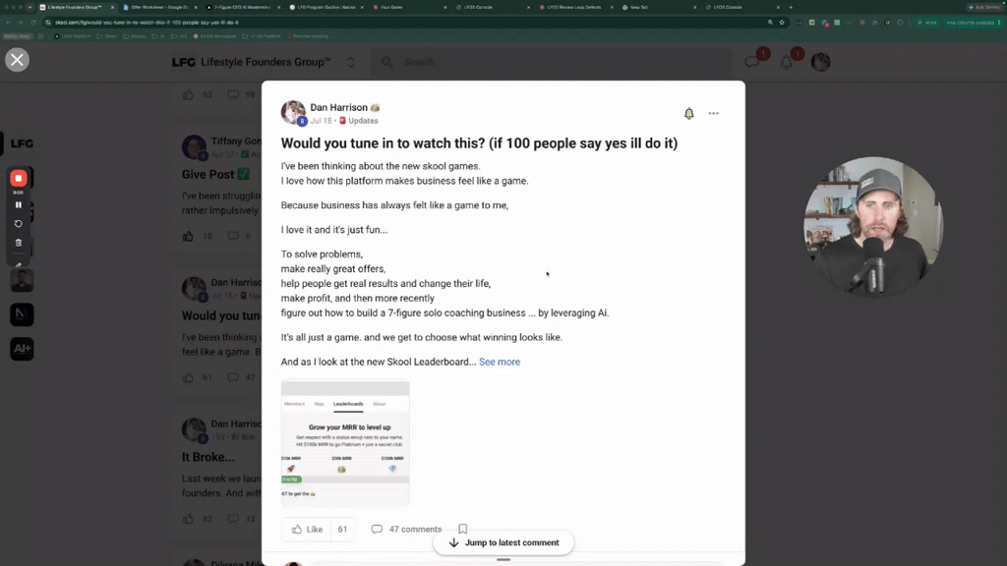Image resolution: width=1007 pixels, height=566 pixels.
Task: Open the user profile avatar menu
Action: (820, 62)
